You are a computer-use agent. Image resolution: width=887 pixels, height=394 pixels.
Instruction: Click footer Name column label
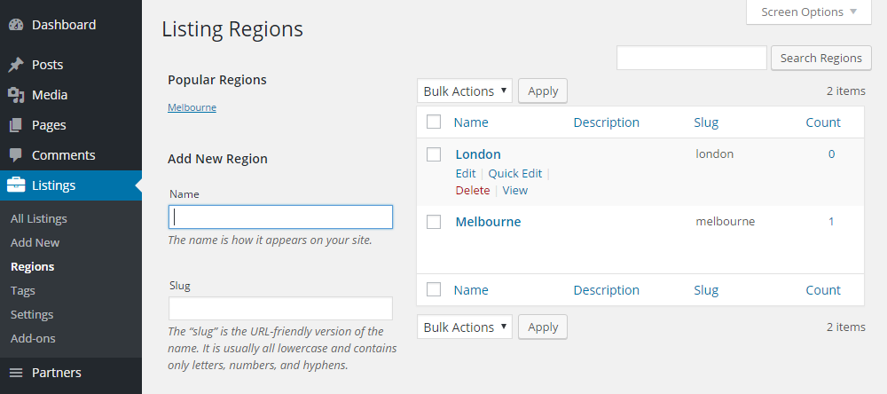tap(471, 290)
